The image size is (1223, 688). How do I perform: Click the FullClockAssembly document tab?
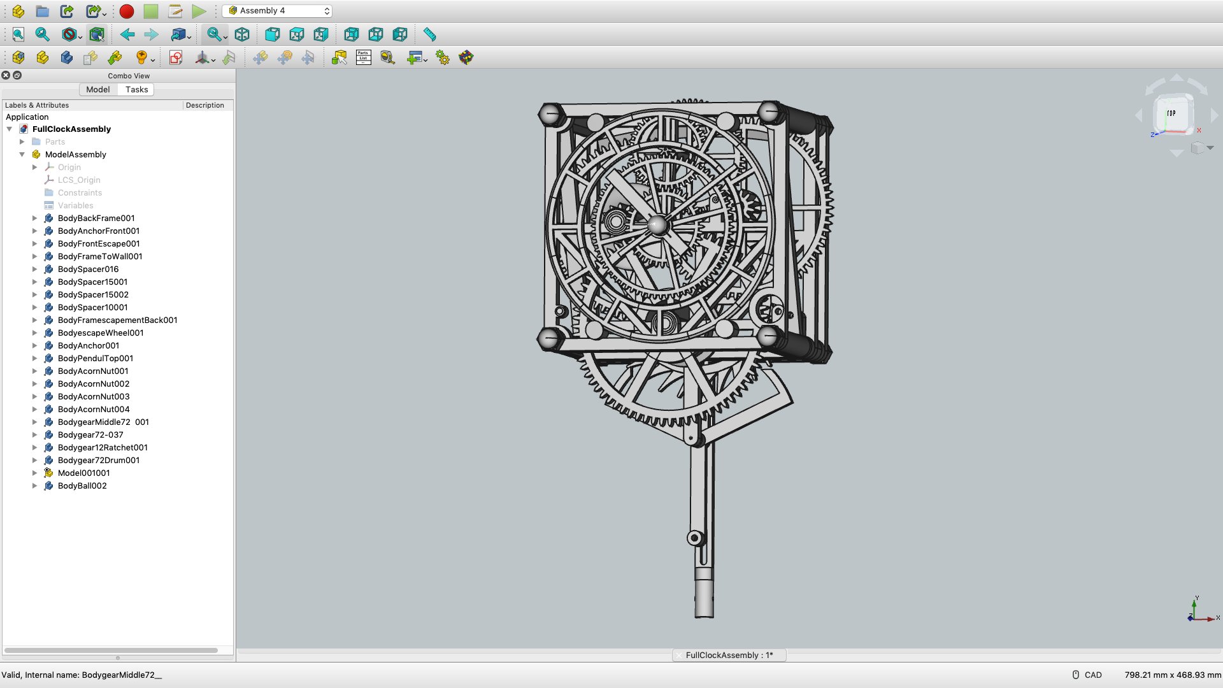729,655
